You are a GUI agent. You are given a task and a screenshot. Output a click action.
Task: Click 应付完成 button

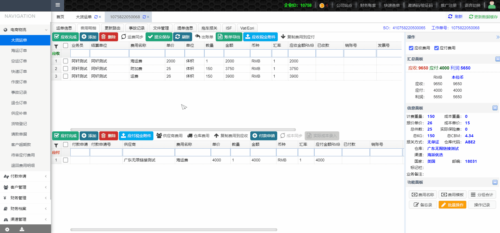click(x=65, y=136)
